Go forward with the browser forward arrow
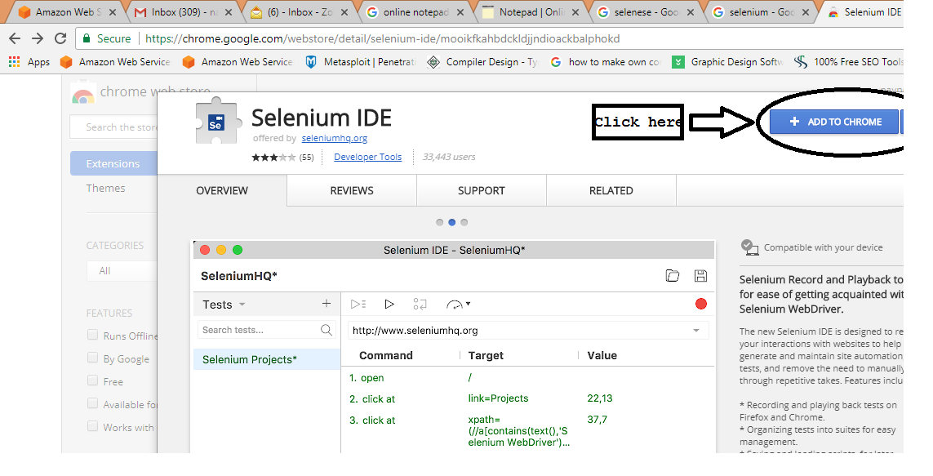The height and width of the screenshot is (476, 933). click(38, 38)
